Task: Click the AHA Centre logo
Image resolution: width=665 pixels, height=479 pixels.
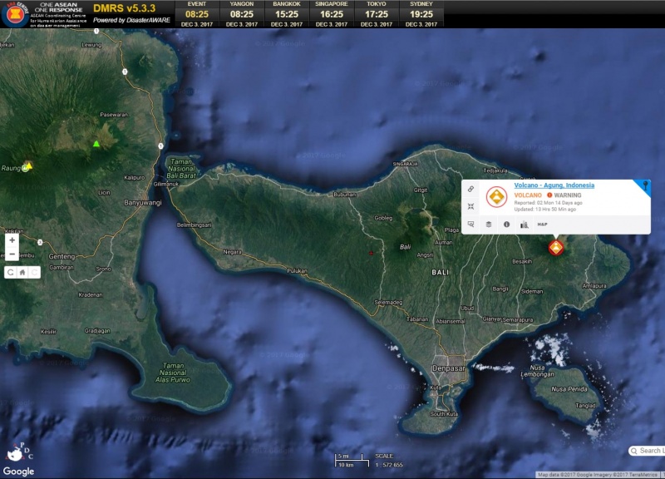Action: [x=15, y=14]
